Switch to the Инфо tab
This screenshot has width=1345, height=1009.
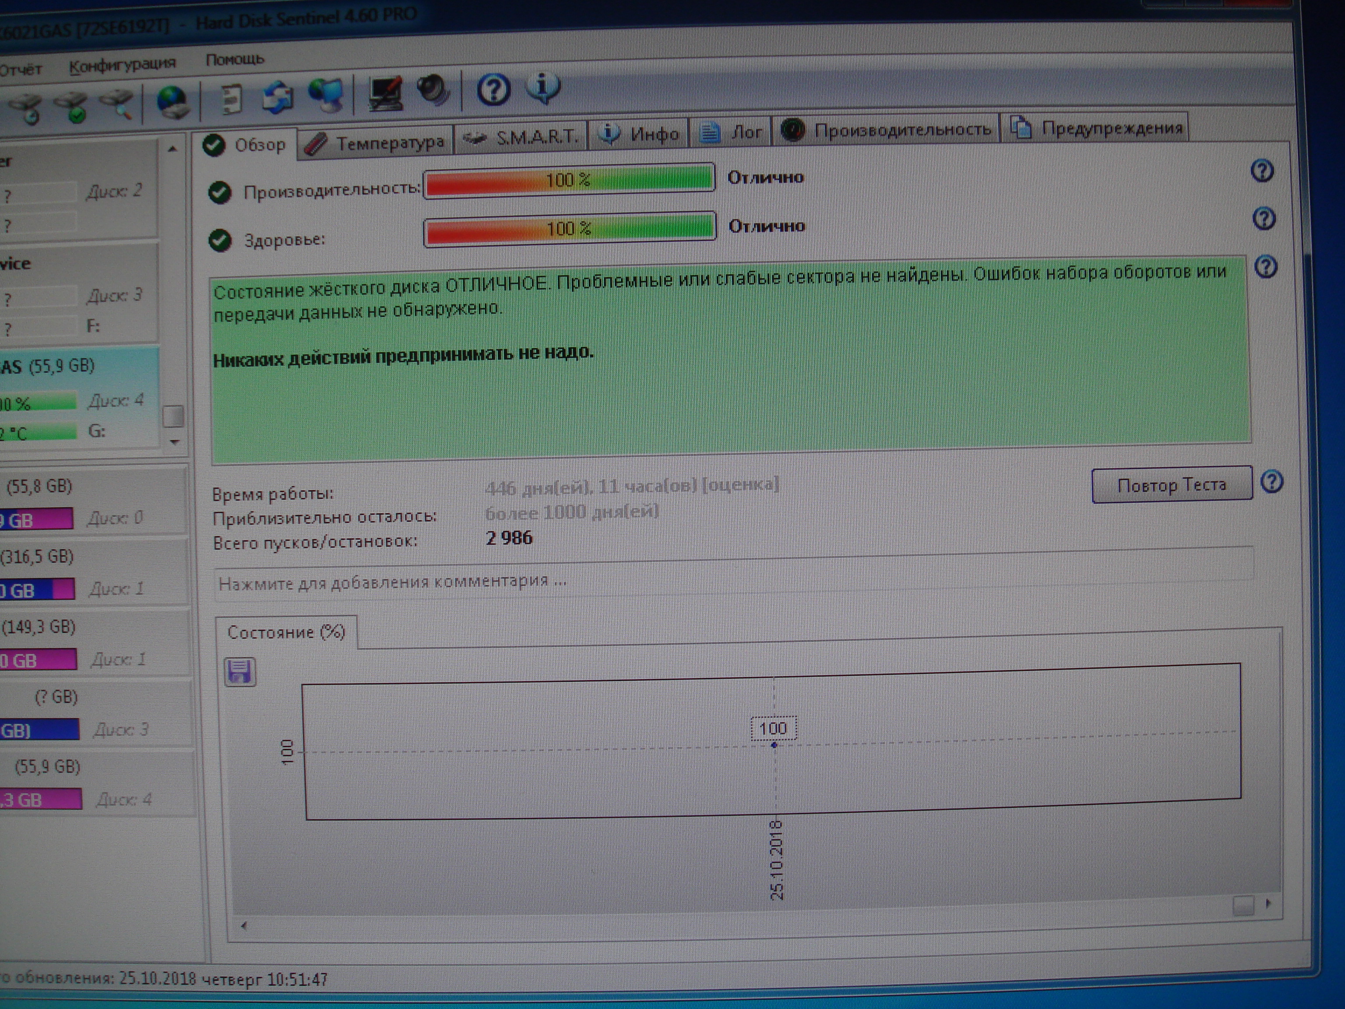point(638,134)
